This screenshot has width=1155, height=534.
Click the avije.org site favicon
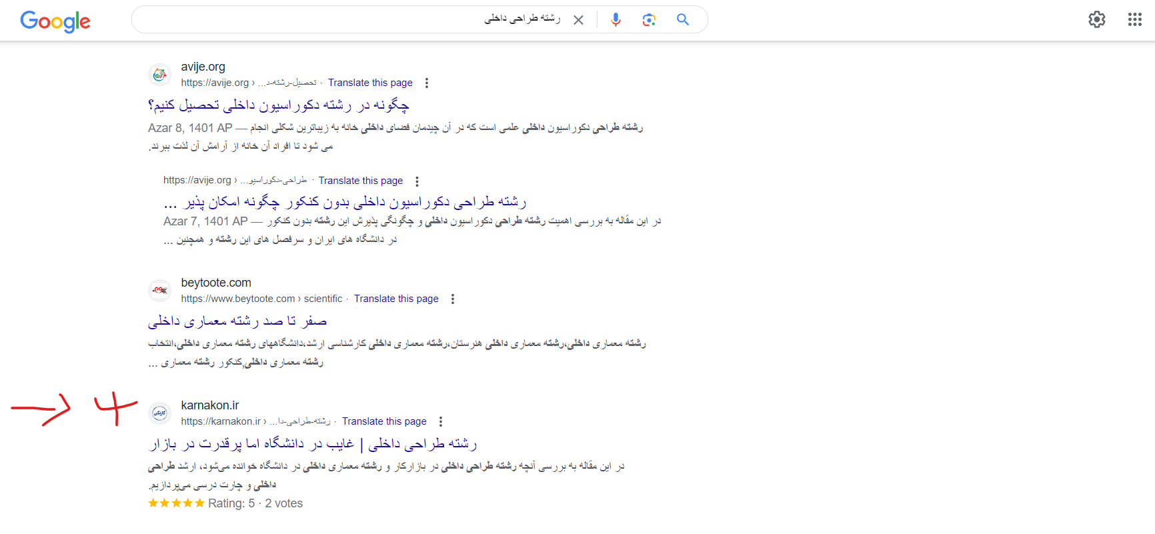(x=159, y=75)
